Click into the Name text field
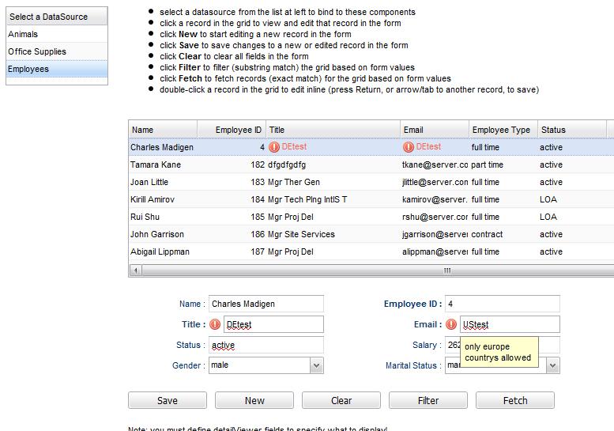 coord(266,304)
